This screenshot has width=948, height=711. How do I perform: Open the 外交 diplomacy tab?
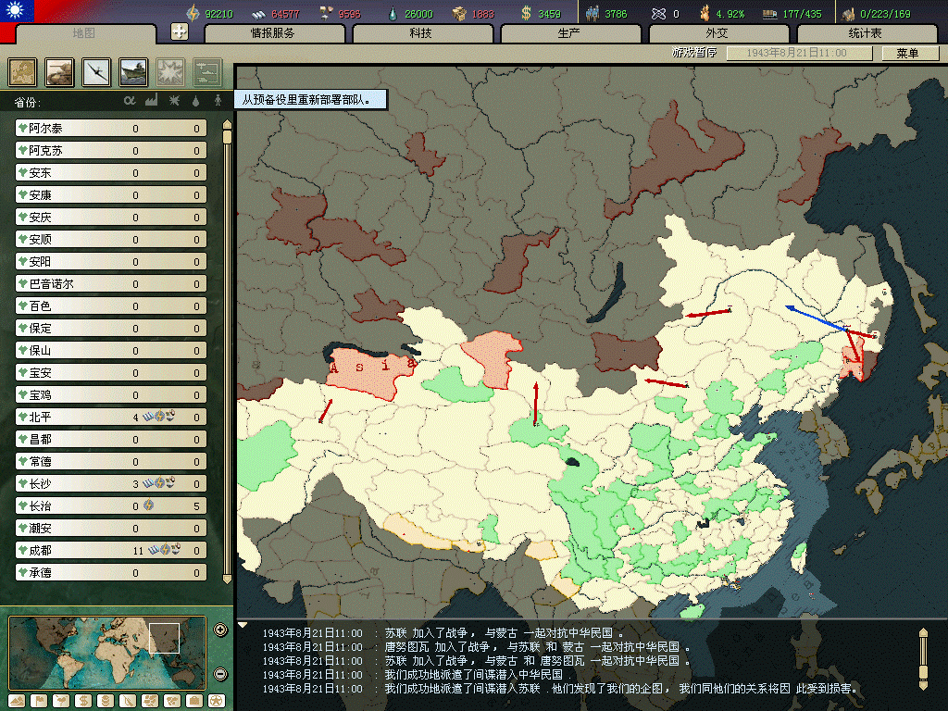717,33
